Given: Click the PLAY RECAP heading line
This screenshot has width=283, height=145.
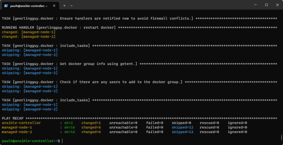Looking at the screenshot, I should (14, 118).
